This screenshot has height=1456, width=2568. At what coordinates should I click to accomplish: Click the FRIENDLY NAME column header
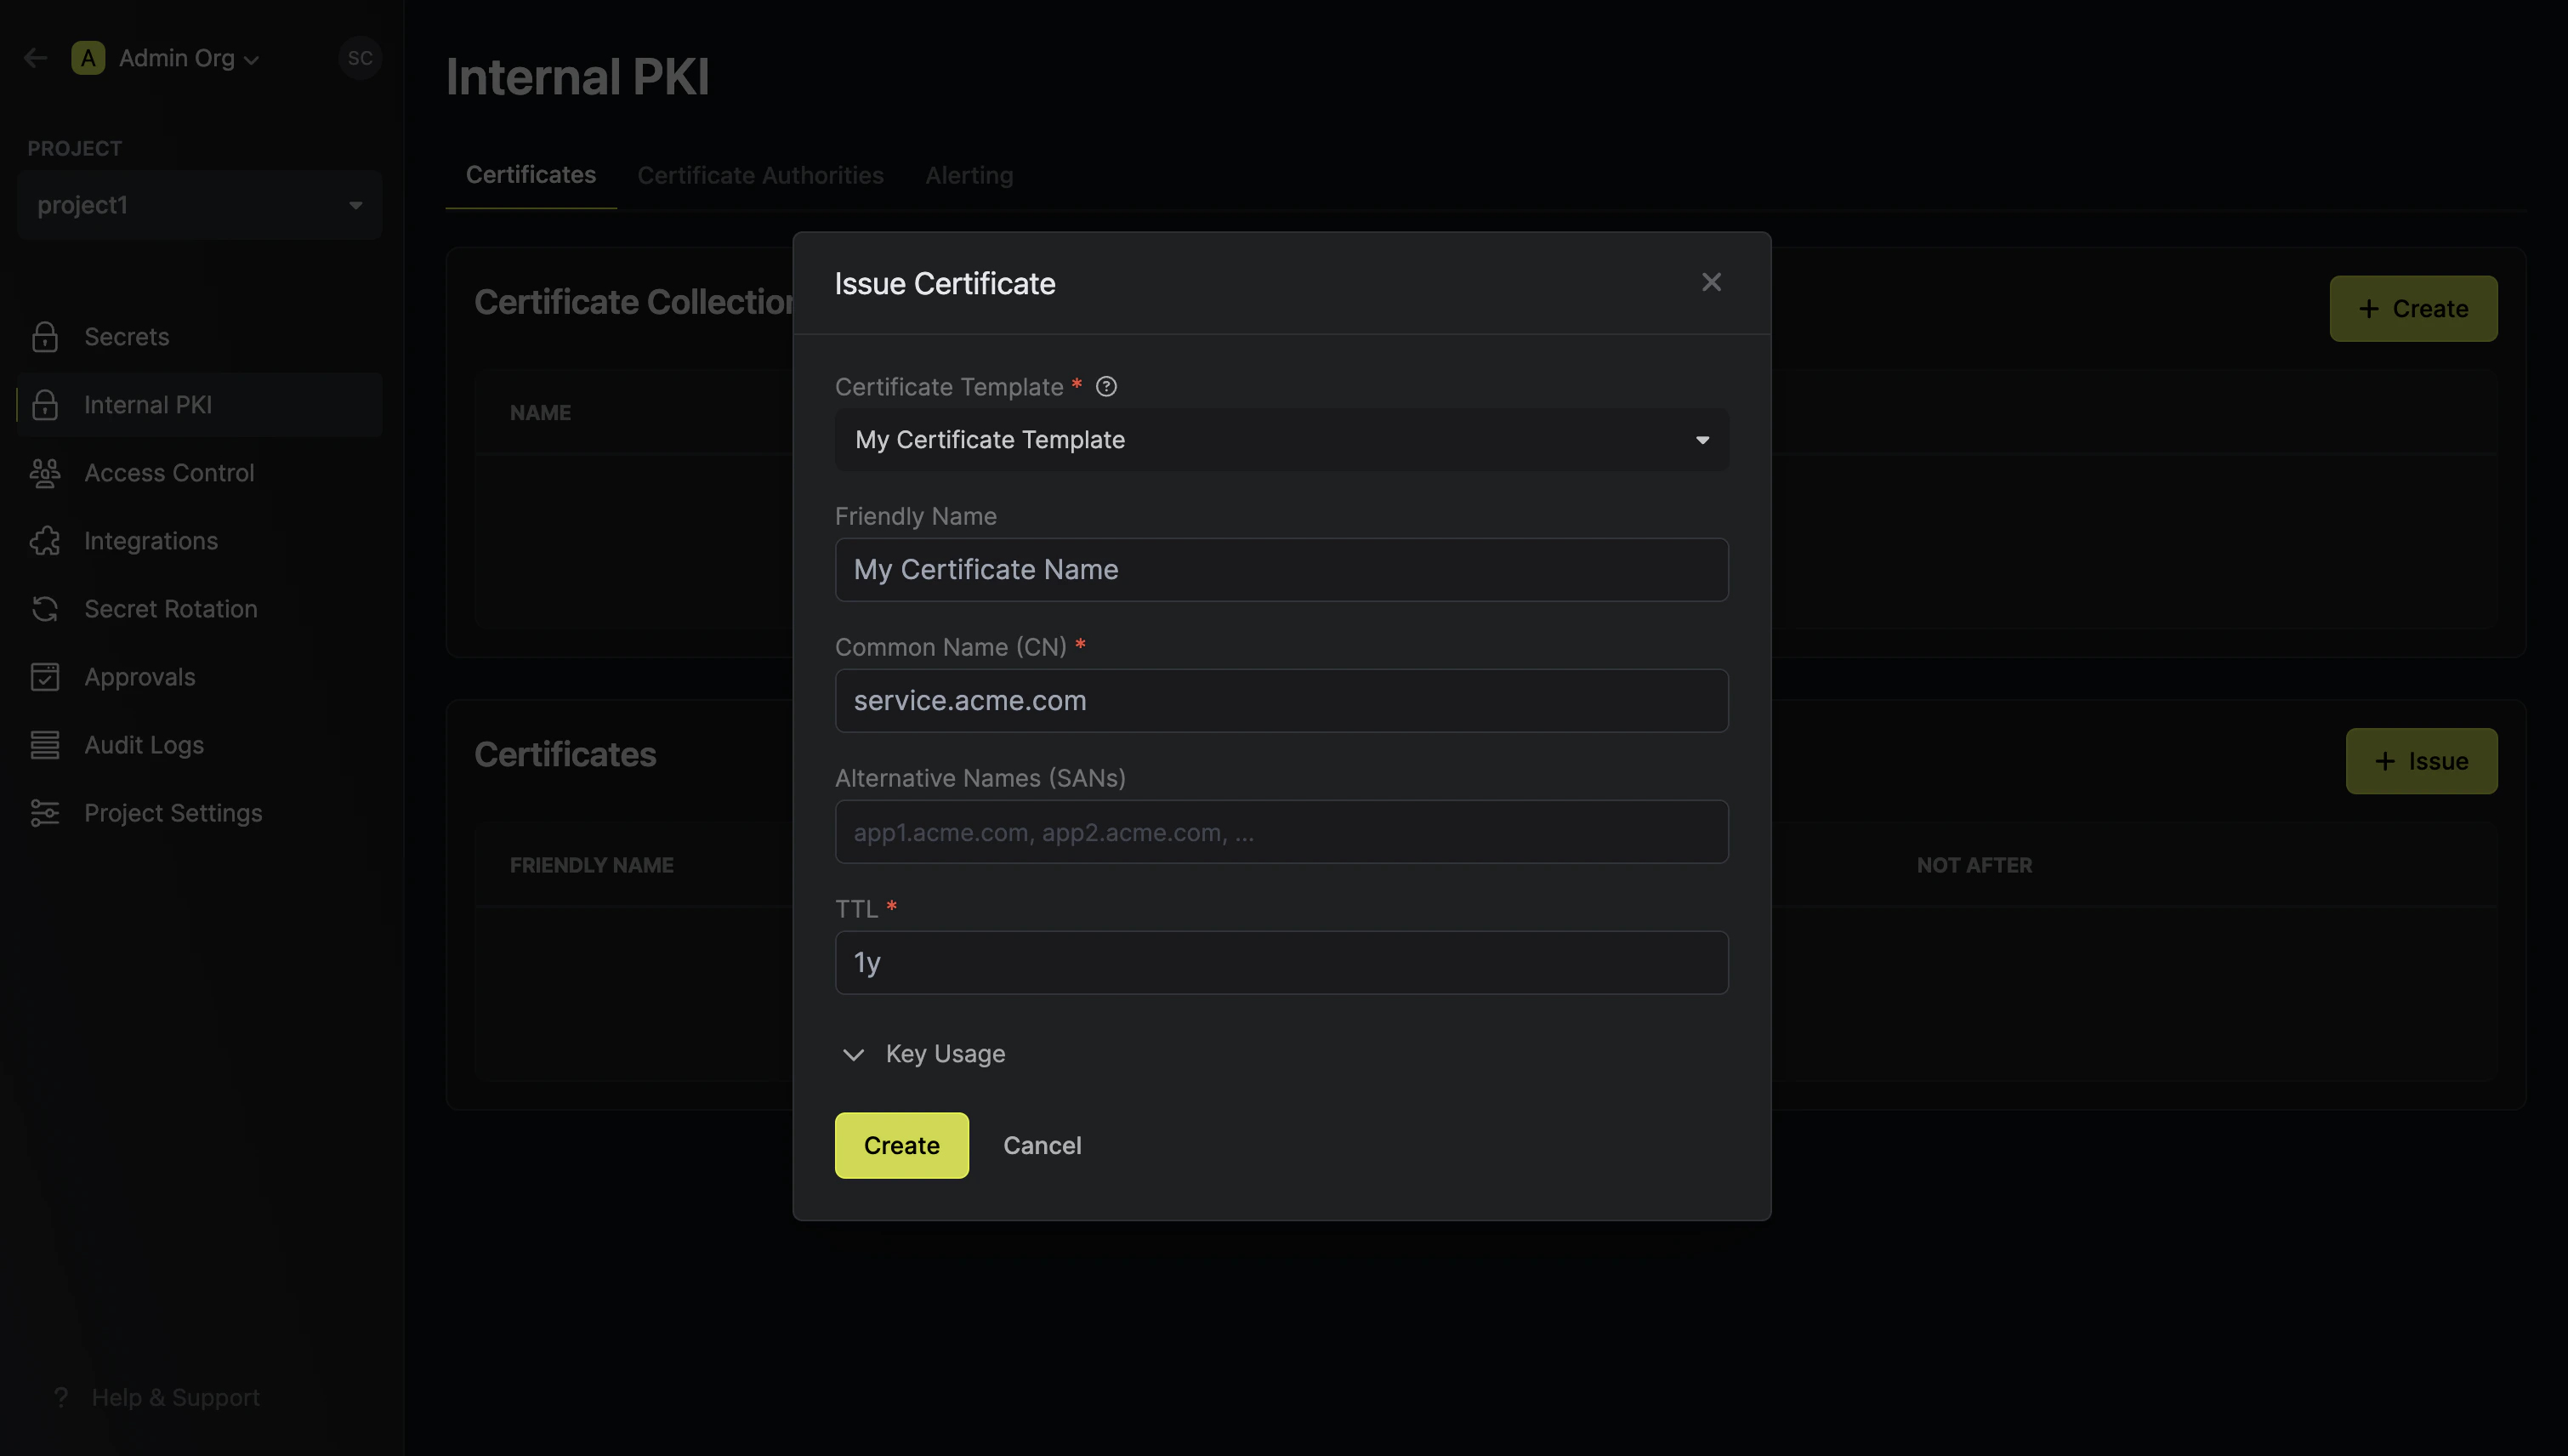click(x=592, y=865)
